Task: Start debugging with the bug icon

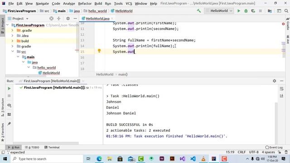Action: pyautogui.click(x=246, y=11)
